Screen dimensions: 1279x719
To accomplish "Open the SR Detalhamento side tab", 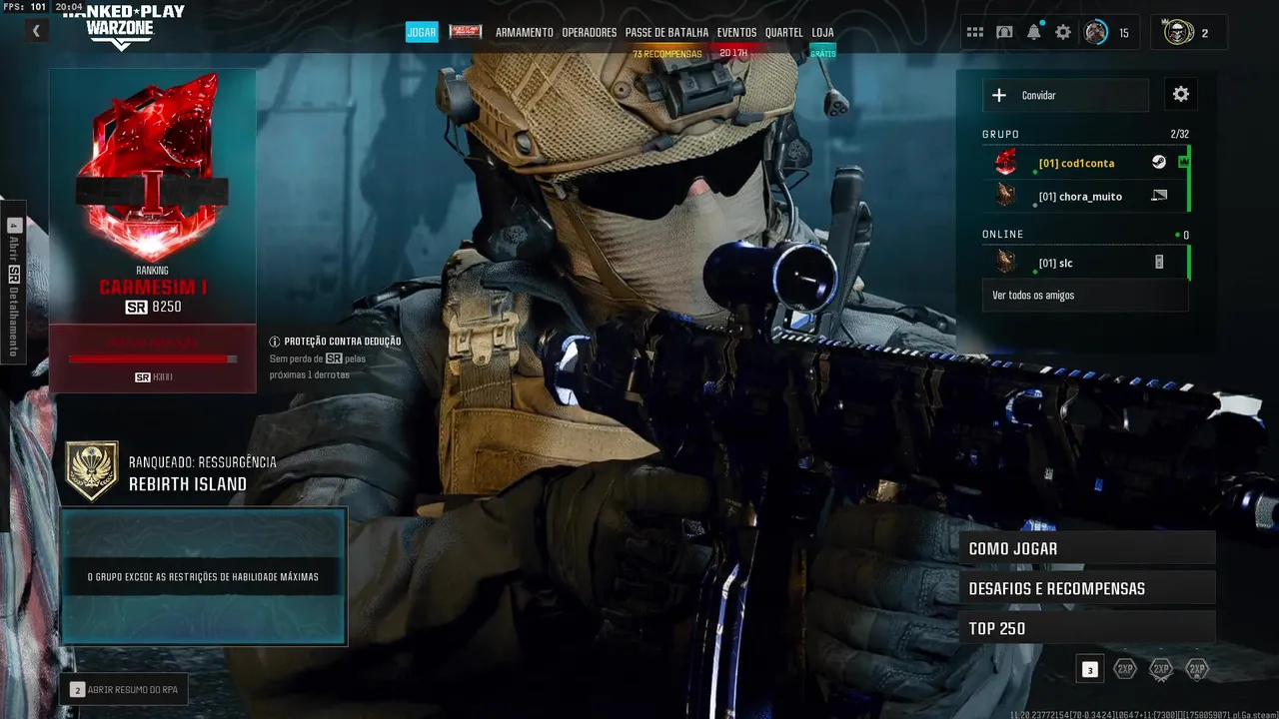I will (14, 282).
